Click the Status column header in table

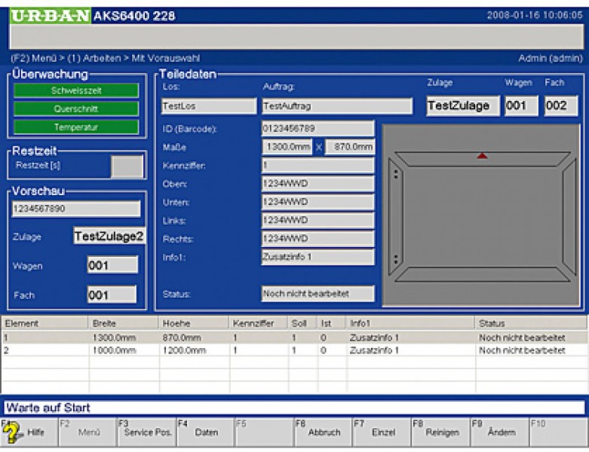point(530,323)
